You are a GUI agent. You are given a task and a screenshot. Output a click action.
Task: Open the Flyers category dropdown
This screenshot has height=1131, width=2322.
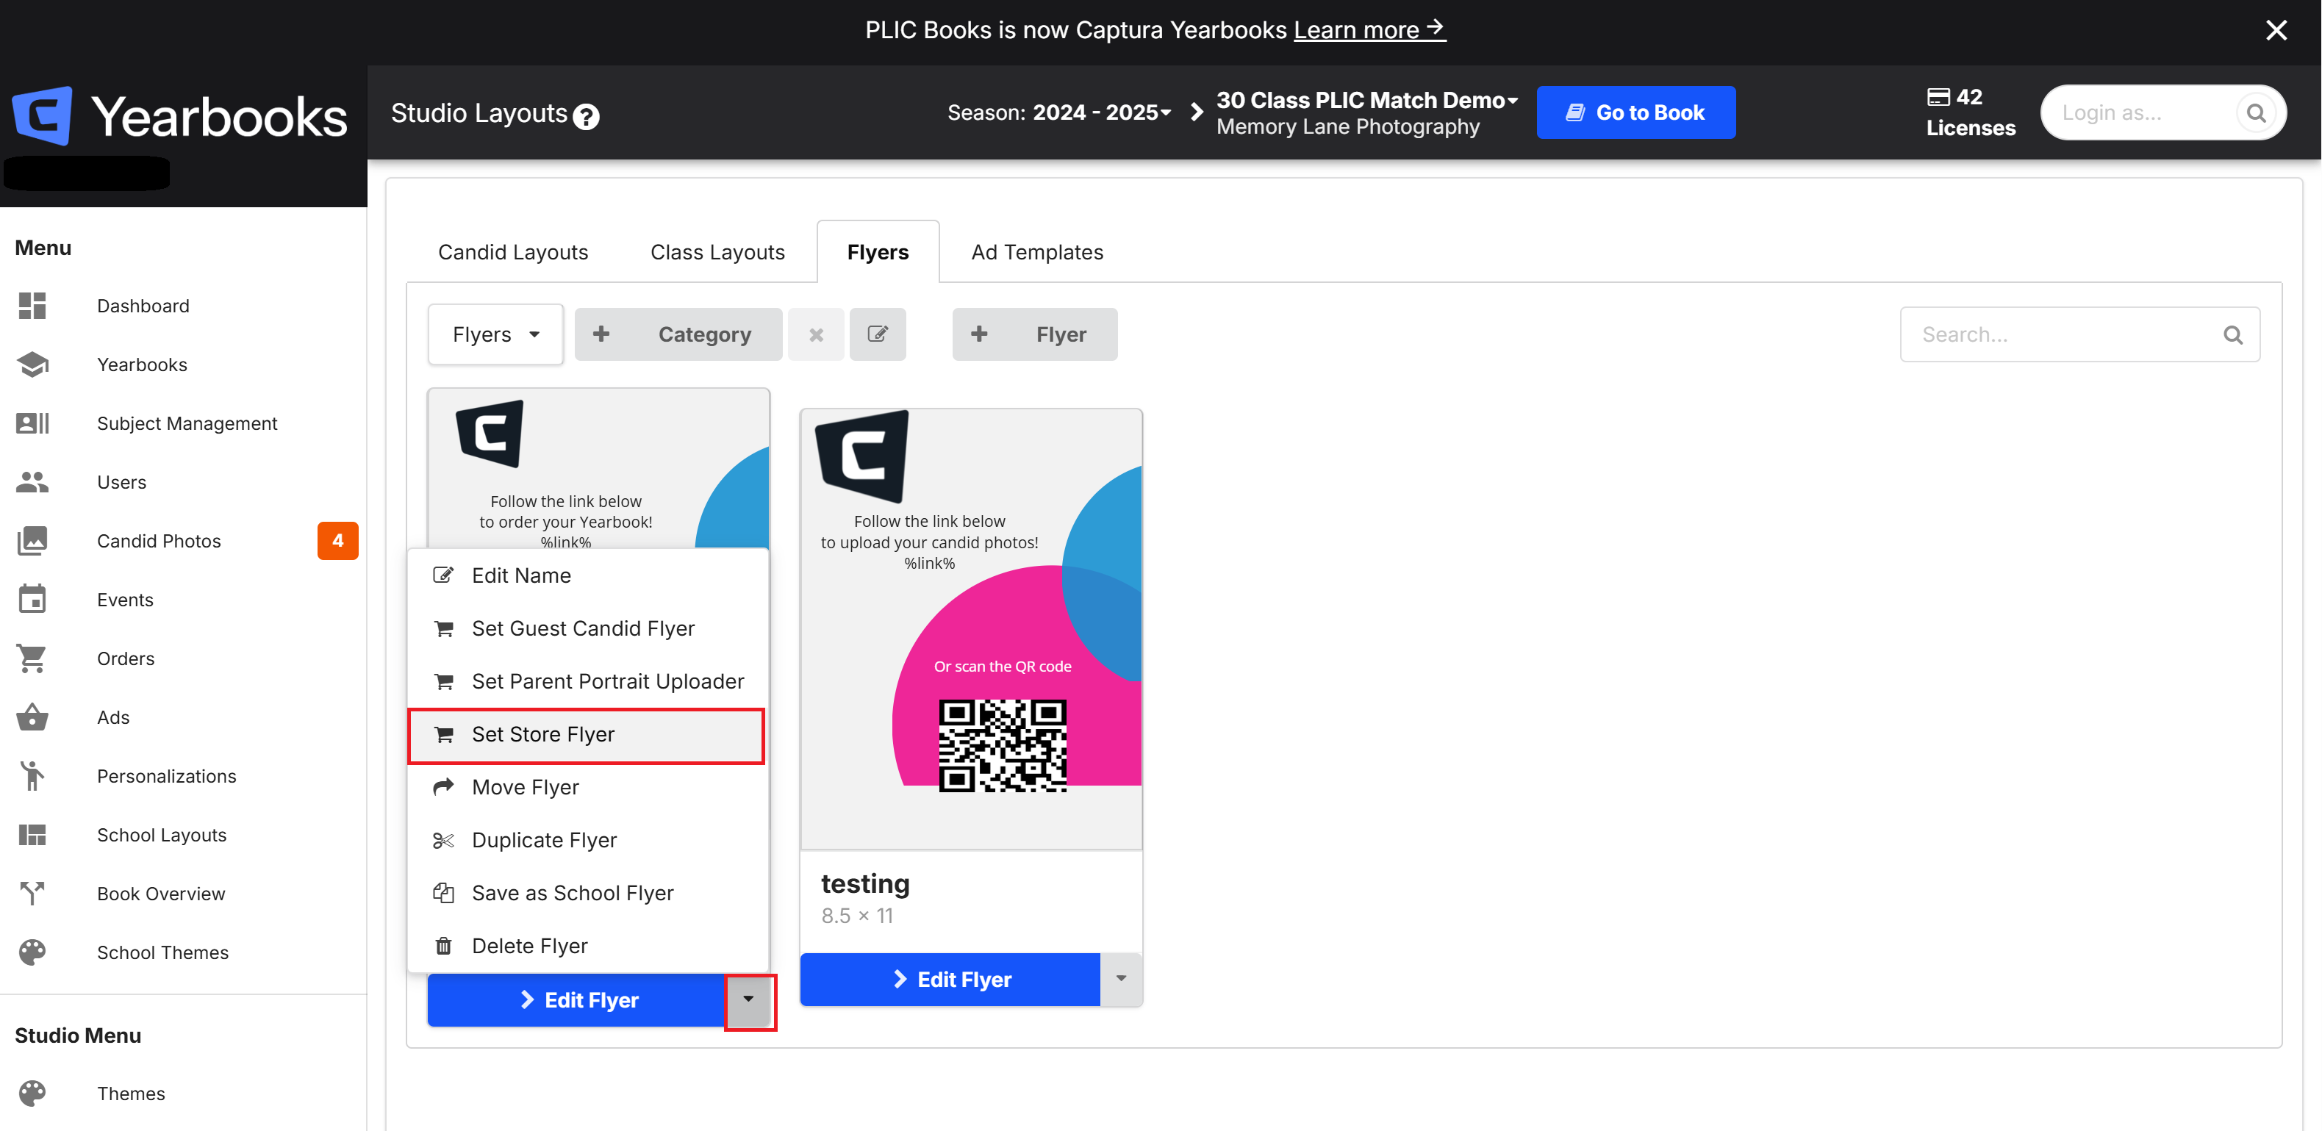point(495,334)
